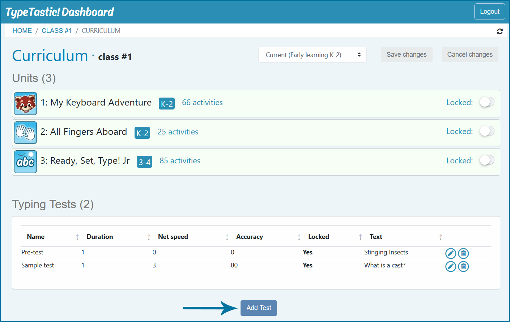Click the hands icon for All Fingers Aboard
This screenshot has width=510, height=322.
click(x=25, y=133)
